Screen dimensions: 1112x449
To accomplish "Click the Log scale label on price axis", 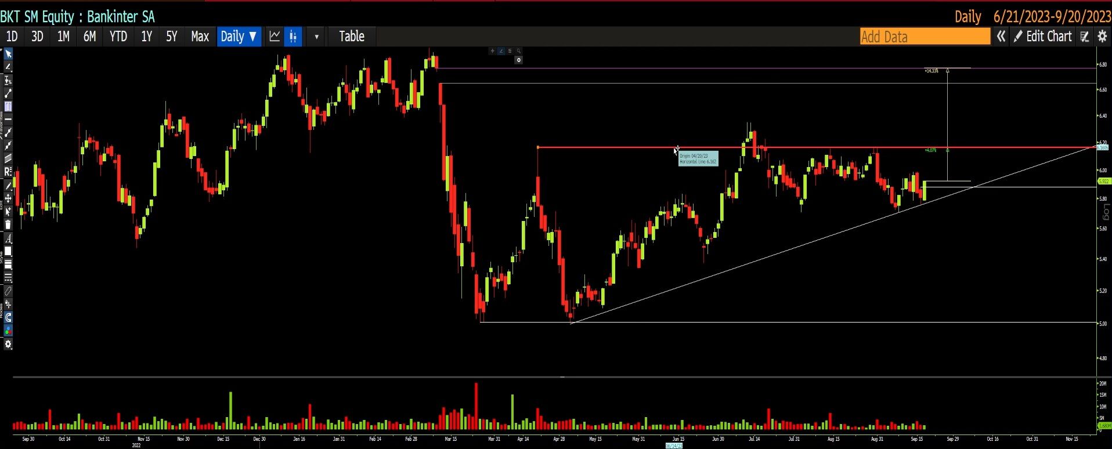I will 1106,212.
